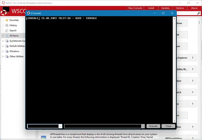Expand the Other Utilities node
This screenshot has width=202, height=140.
[x=3, y=56]
